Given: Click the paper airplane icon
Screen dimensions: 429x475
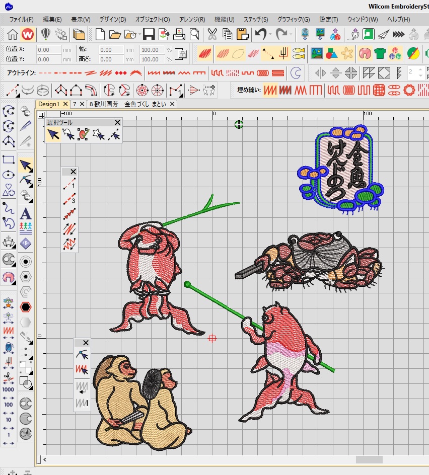Looking at the screenshot, I should click(383, 34).
